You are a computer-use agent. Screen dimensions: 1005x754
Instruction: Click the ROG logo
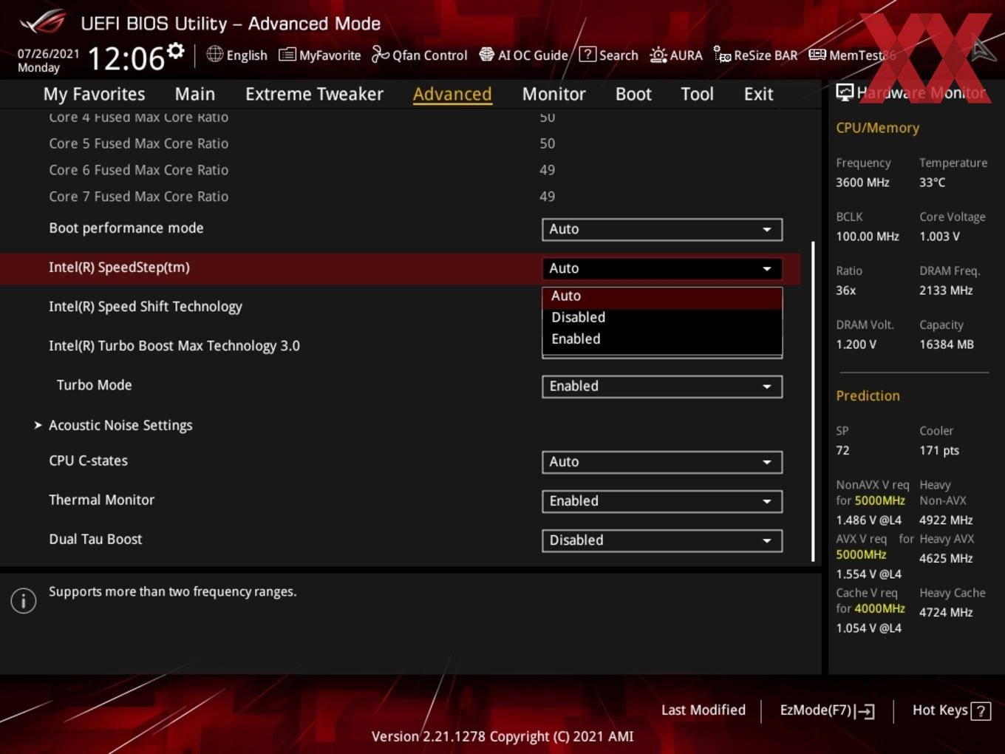point(43,22)
